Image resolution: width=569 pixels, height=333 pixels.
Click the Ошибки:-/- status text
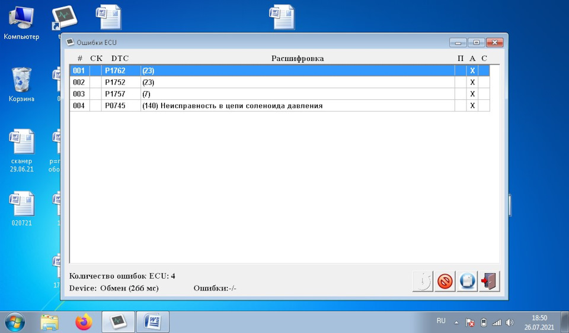(215, 288)
